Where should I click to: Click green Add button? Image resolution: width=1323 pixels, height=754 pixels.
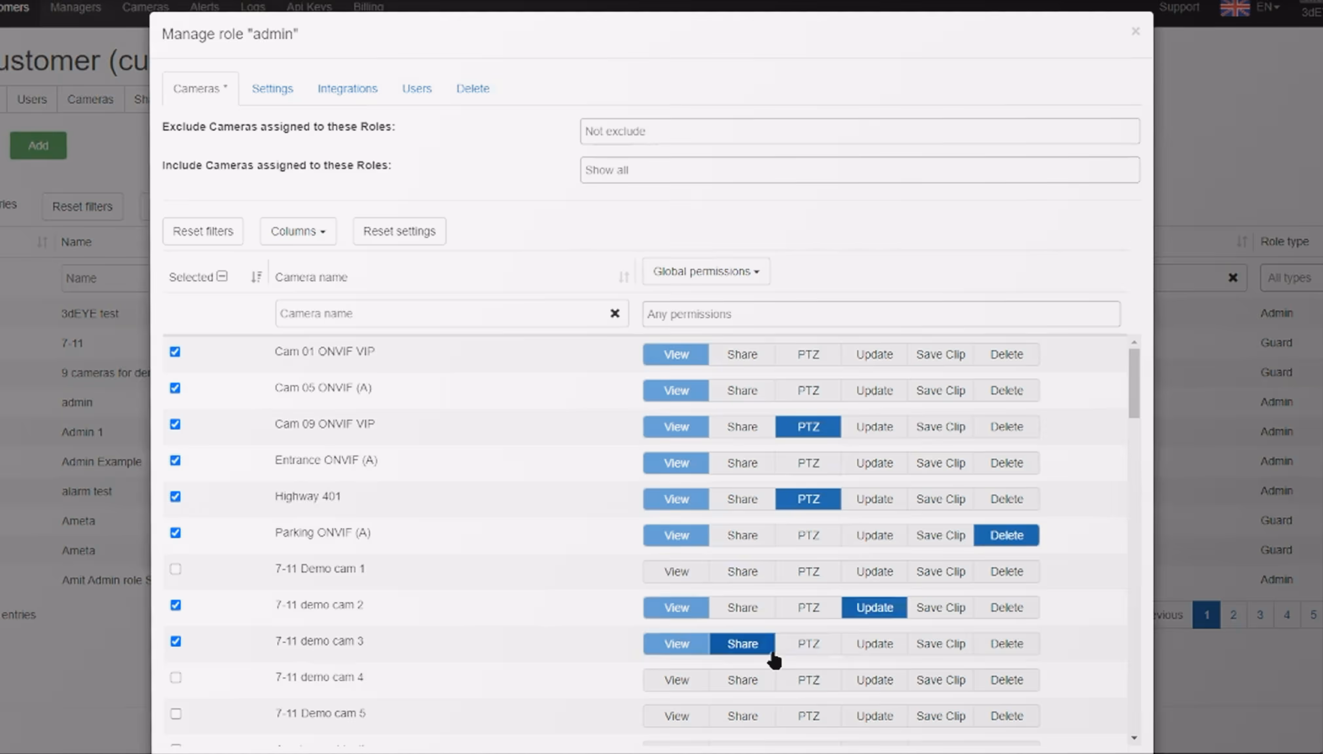38,146
